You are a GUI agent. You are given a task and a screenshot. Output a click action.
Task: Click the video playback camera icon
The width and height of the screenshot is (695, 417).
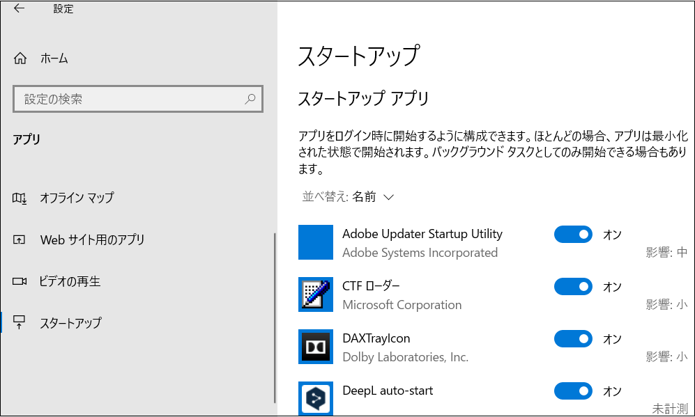[20, 282]
